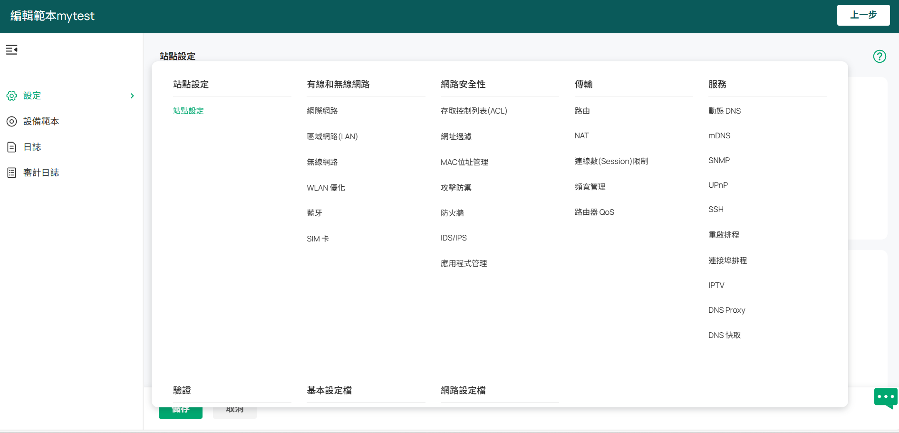This screenshot has height=433, width=899.
Task: Open MAC位址管理 page
Action: 464,162
